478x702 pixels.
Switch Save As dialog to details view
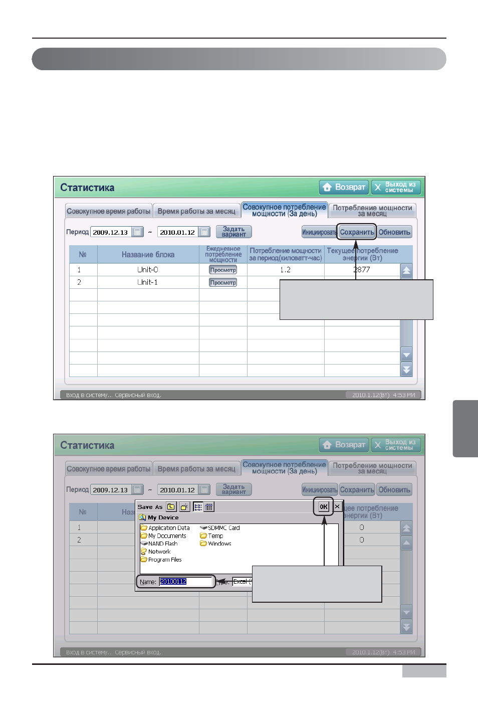pyautogui.click(x=209, y=507)
